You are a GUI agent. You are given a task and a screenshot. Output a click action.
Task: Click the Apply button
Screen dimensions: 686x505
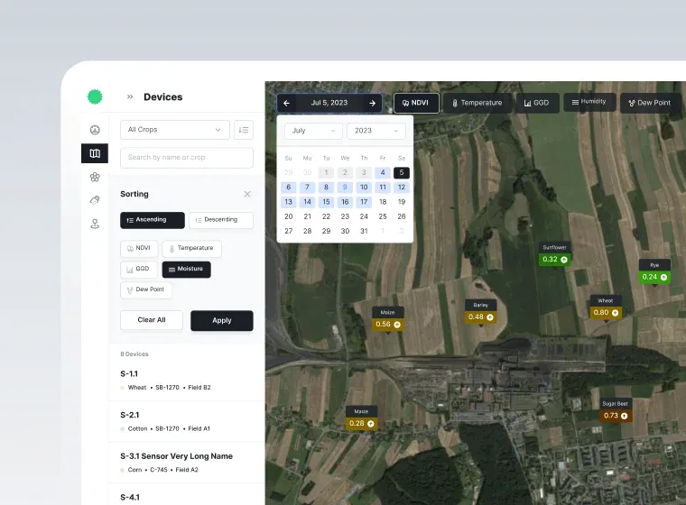tap(222, 320)
